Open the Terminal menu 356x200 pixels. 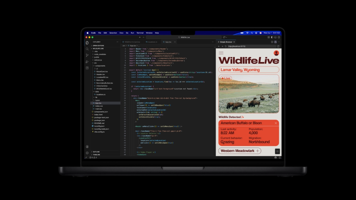pos(140,33)
